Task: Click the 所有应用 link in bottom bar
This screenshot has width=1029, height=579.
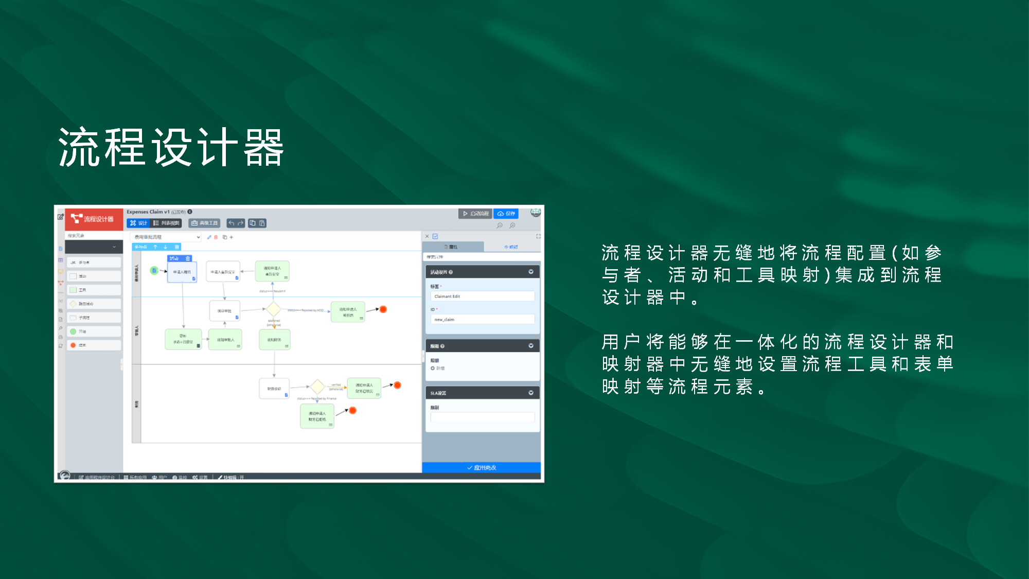Action: click(x=135, y=478)
